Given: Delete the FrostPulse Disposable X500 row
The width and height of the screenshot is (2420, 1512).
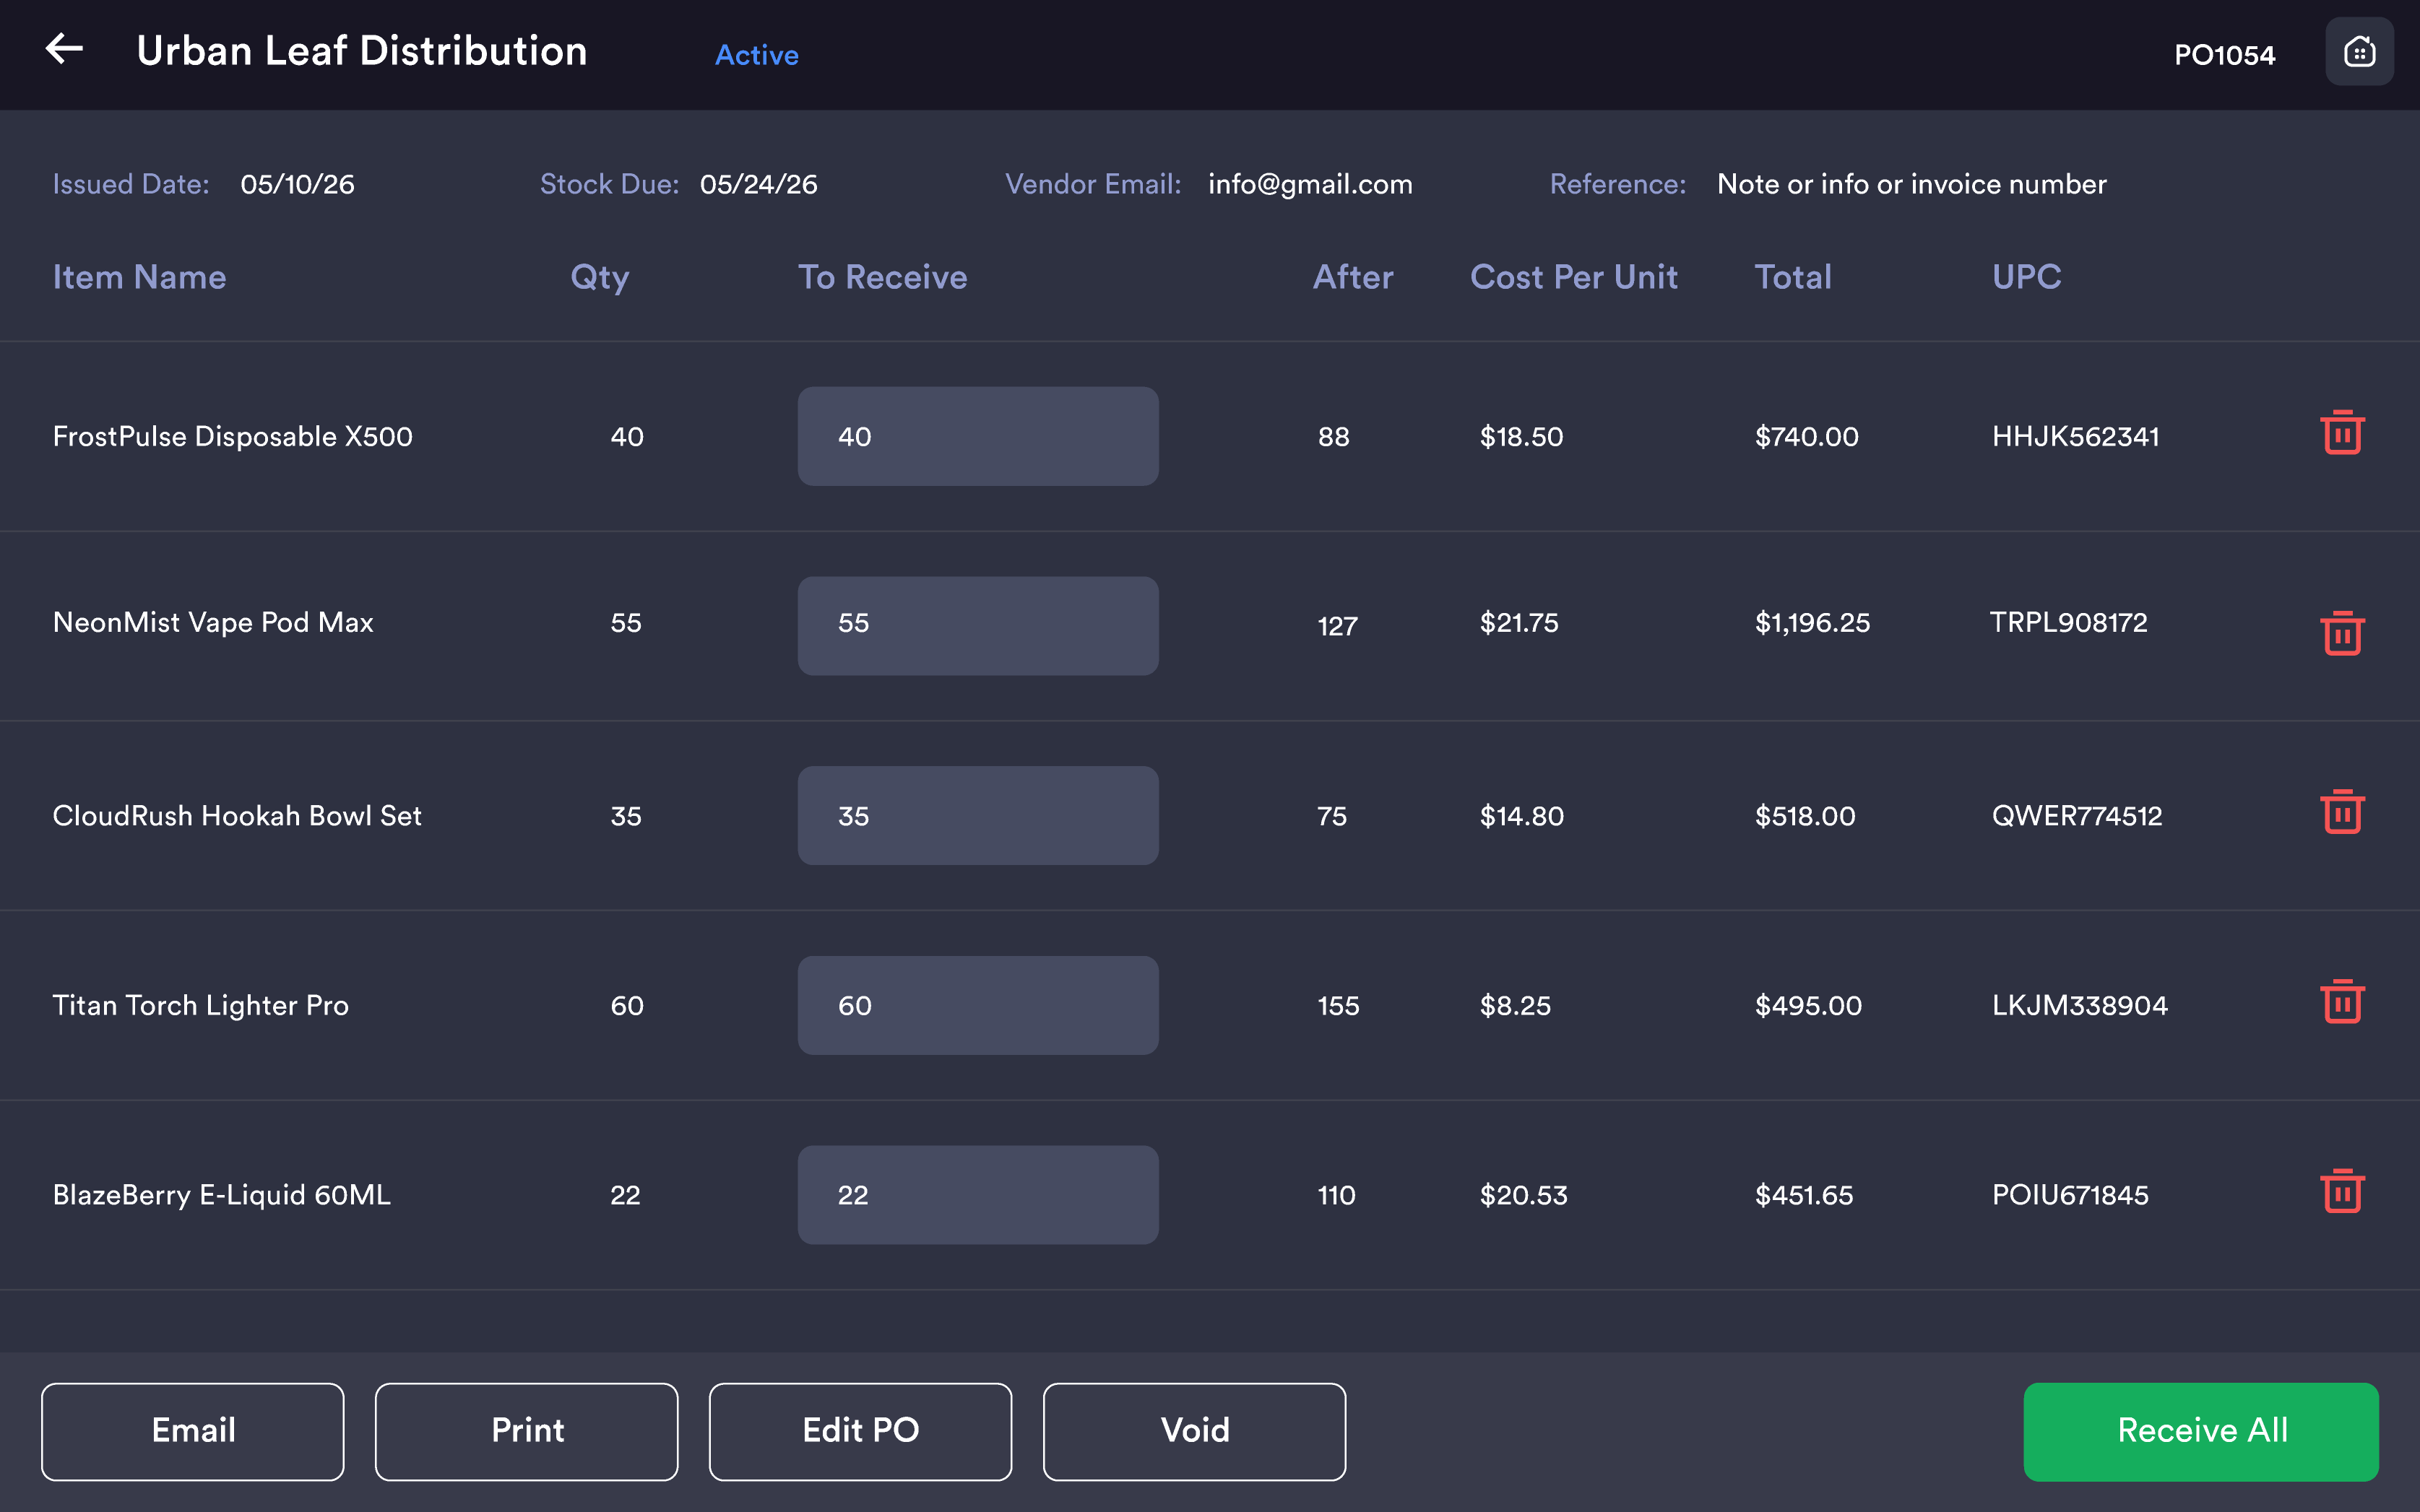Looking at the screenshot, I should pyautogui.click(x=2342, y=432).
